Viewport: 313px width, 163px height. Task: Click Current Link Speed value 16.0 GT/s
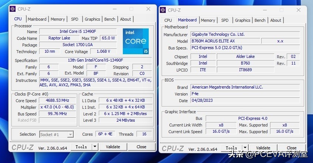click(x=221, y=132)
